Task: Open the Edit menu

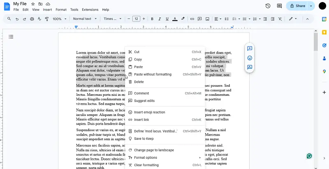Action: point(25,9)
